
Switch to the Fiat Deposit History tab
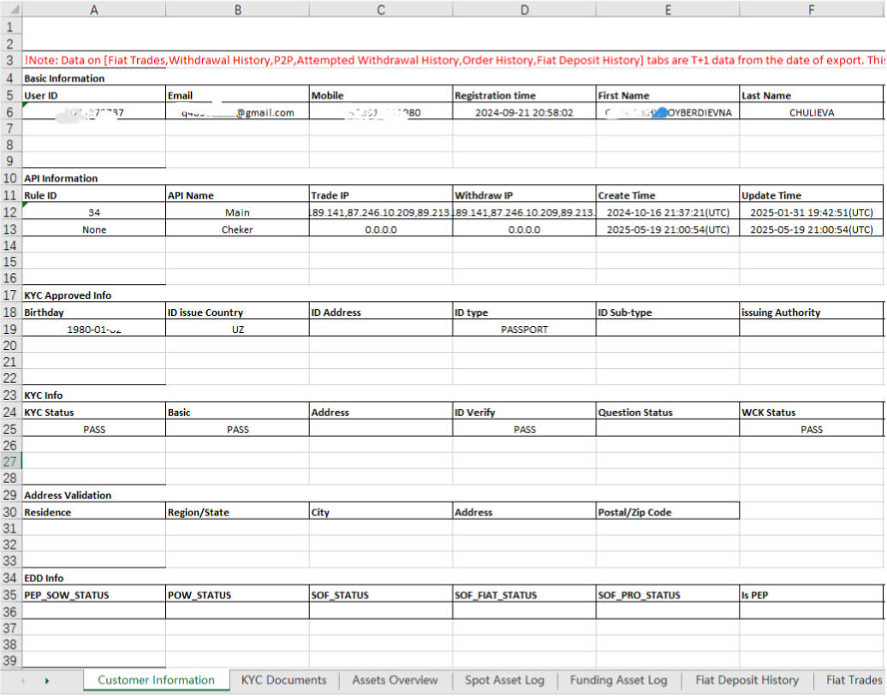click(746, 680)
